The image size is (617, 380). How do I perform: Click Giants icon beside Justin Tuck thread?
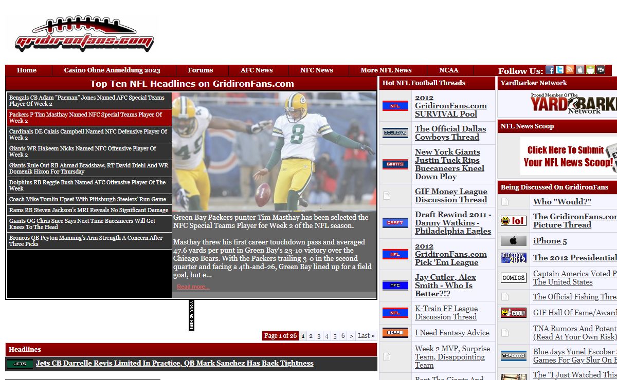pyautogui.click(x=395, y=164)
